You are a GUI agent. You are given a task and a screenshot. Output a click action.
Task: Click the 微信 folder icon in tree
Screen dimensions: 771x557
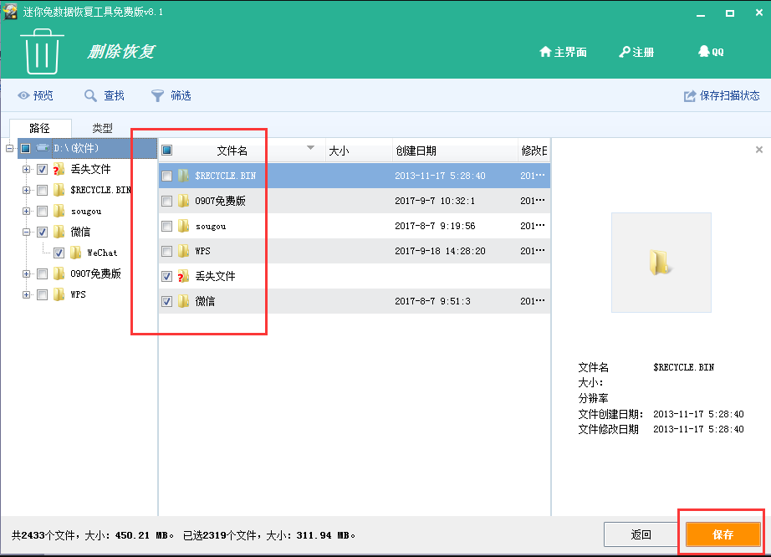(59, 232)
